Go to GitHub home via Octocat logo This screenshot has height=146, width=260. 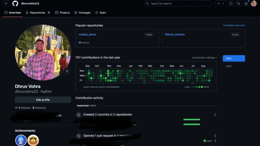[x=15, y=4]
